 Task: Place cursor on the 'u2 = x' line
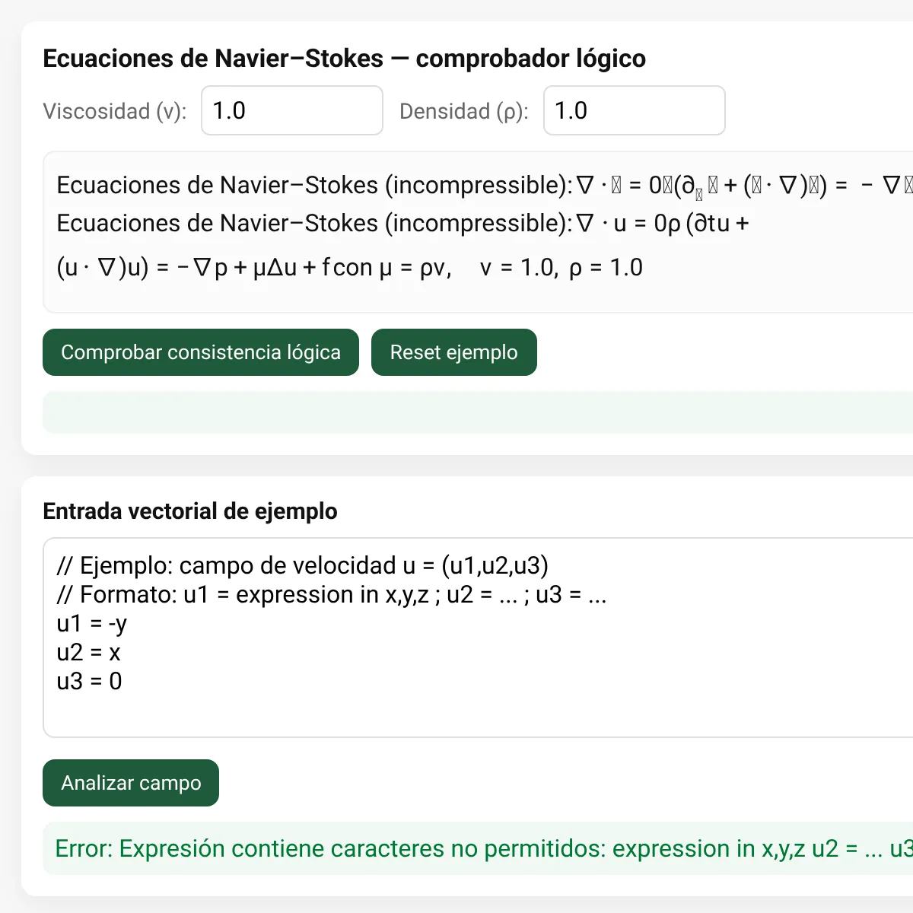[89, 653]
